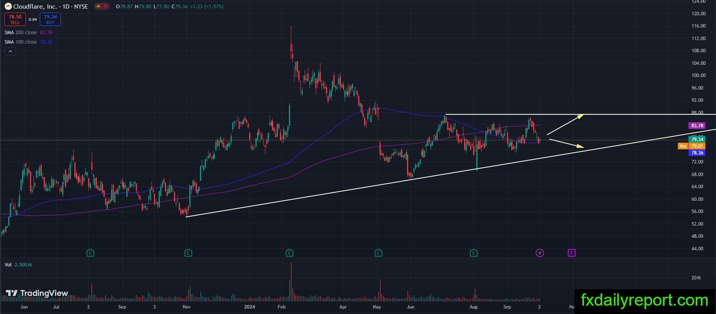Click the blue 78.36 price label
This screenshot has height=314, width=716.
[697, 153]
